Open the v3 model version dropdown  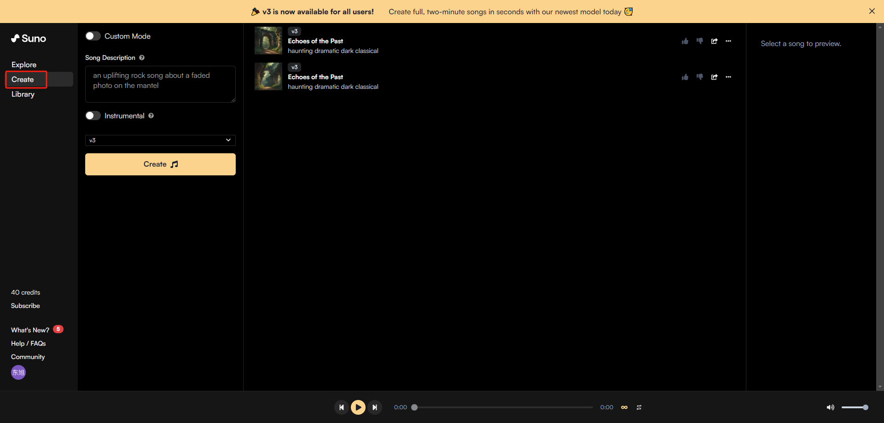(x=160, y=140)
